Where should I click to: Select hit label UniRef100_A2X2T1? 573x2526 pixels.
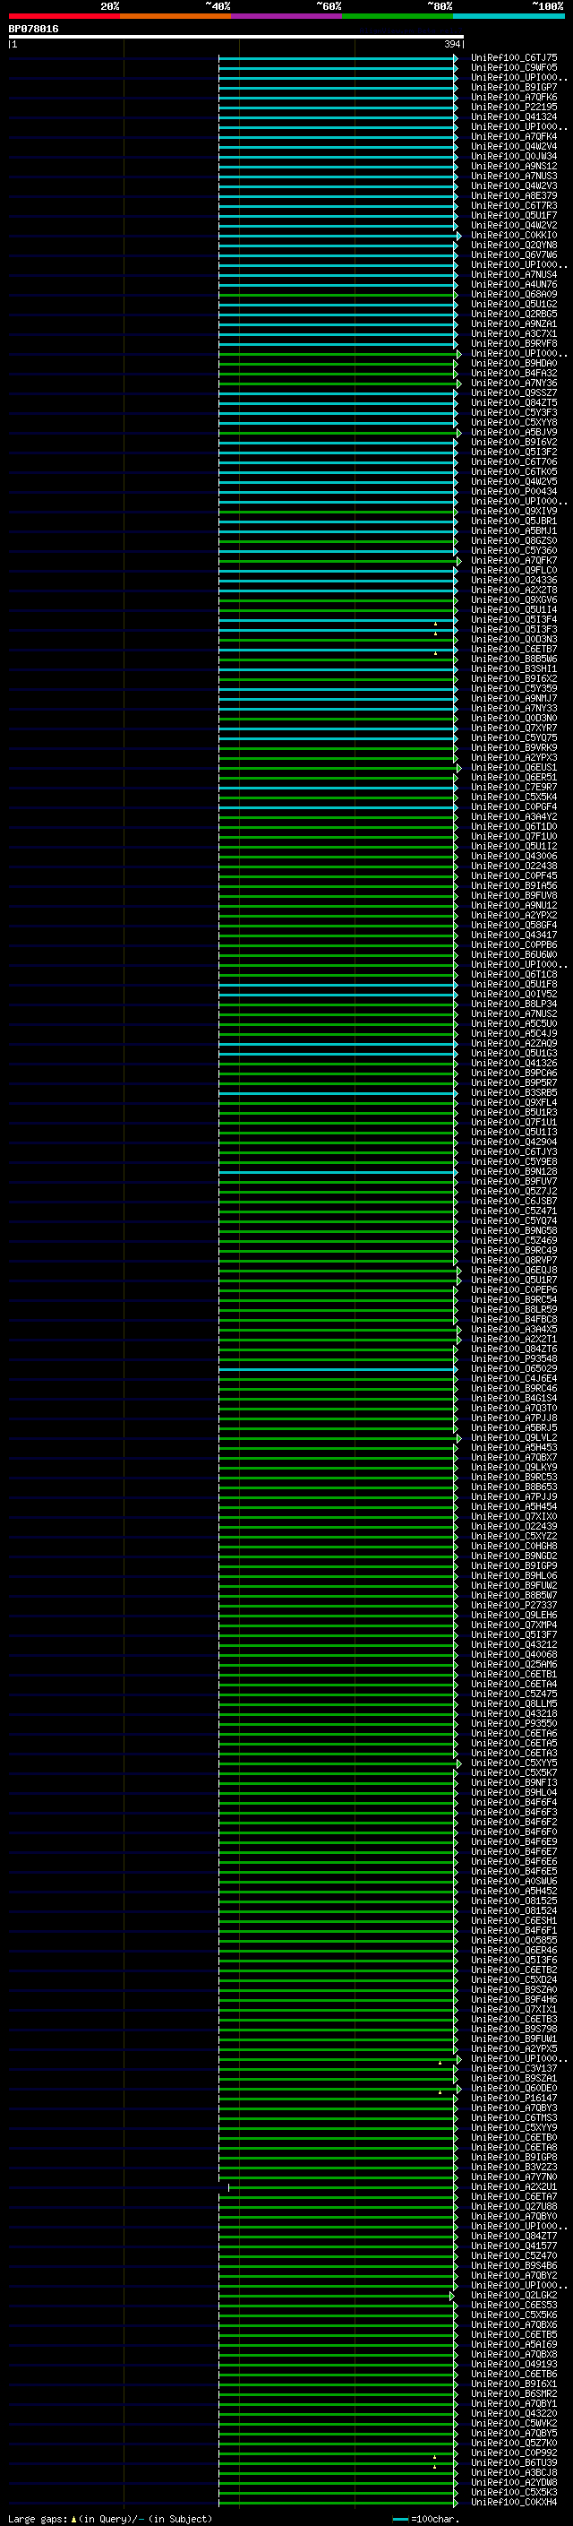[x=513, y=1339]
